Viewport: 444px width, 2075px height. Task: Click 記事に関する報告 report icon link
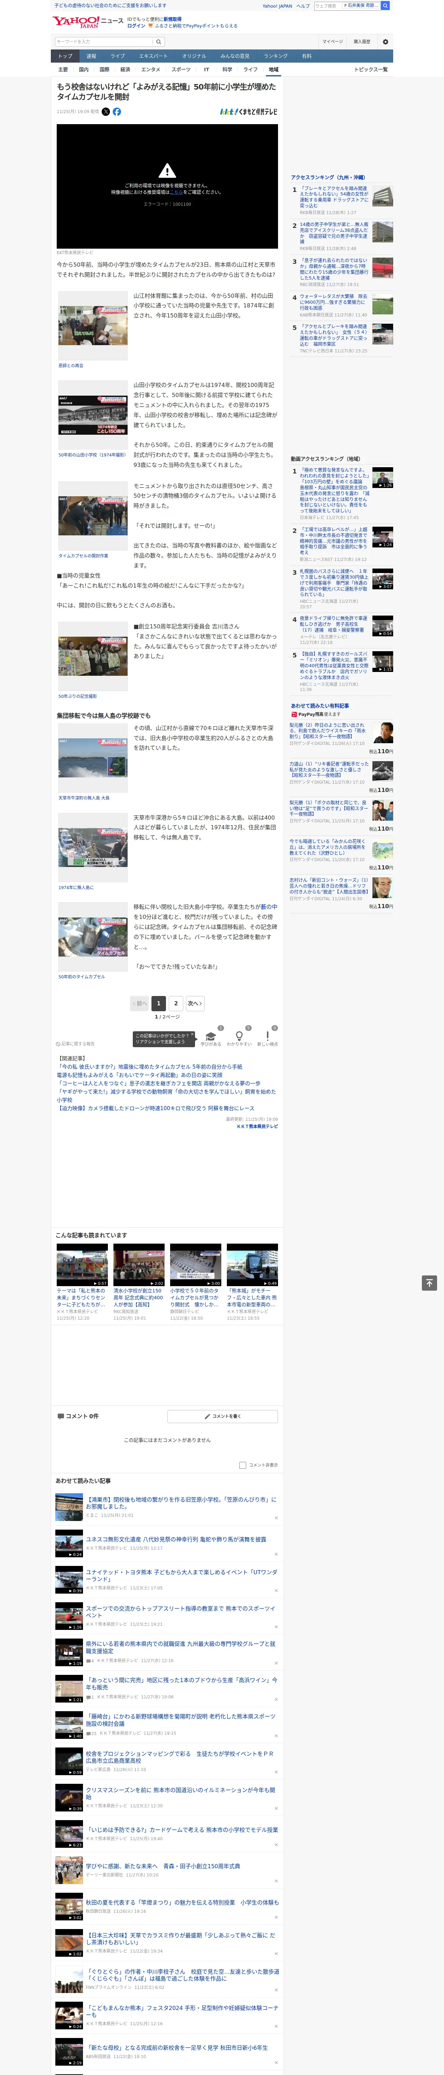[75, 1044]
